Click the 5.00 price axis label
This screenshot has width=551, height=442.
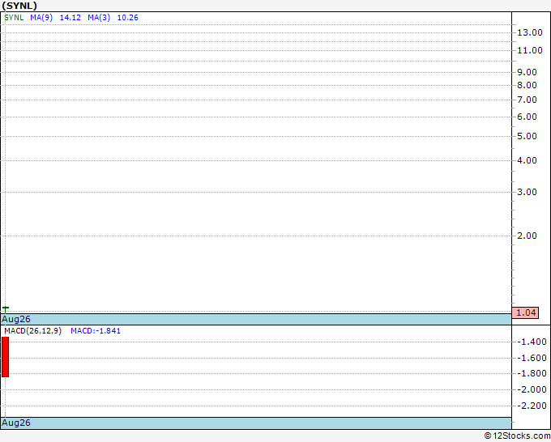click(528, 136)
